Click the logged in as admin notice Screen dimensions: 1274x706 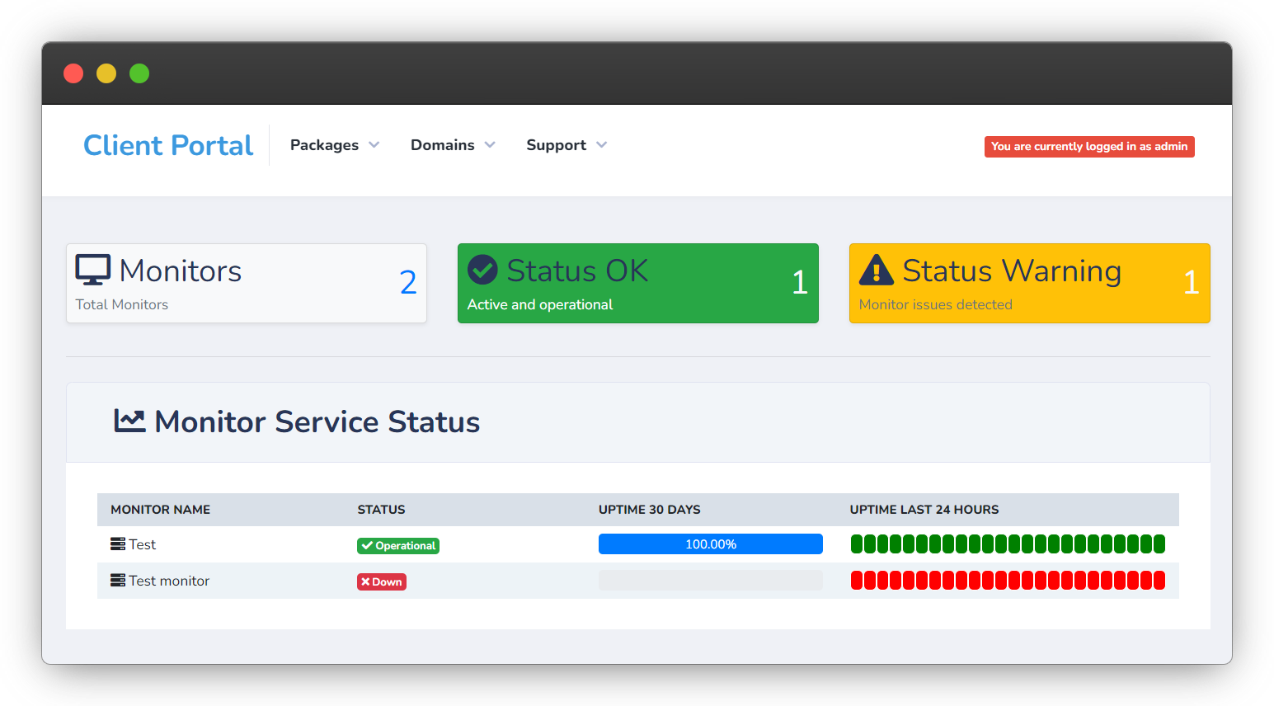click(x=1089, y=146)
